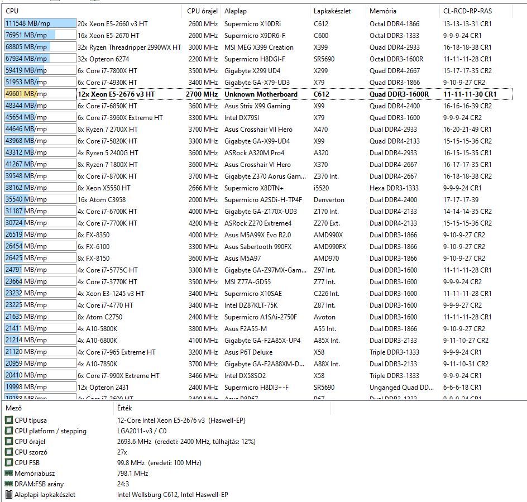
Task: Select the 4x Core i7-6700K HT row
Action: point(258,211)
